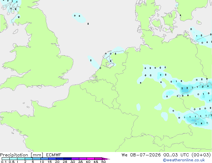
Task: Pick the 15–20 mm legend swatch
Action: point(52,159)
